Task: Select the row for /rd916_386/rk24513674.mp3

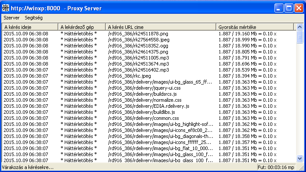Action: [149, 64]
